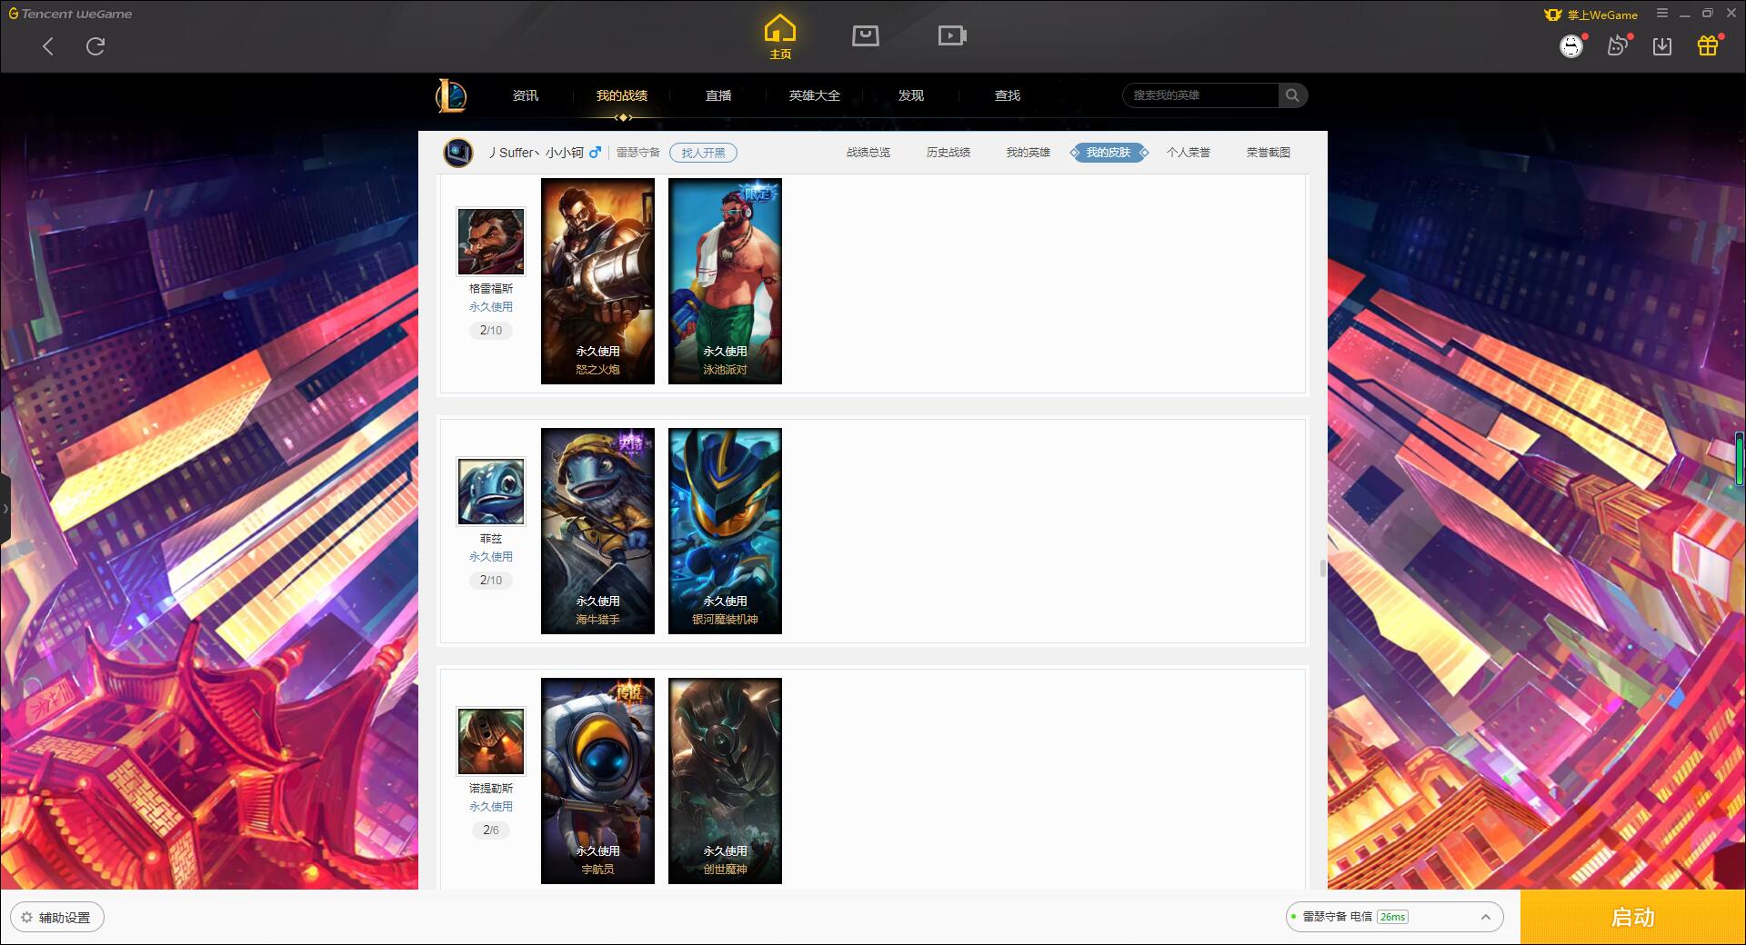The width and height of the screenshot is (1746, 945).
Task: Expand the left side panel handle
Action: point(5,509)
